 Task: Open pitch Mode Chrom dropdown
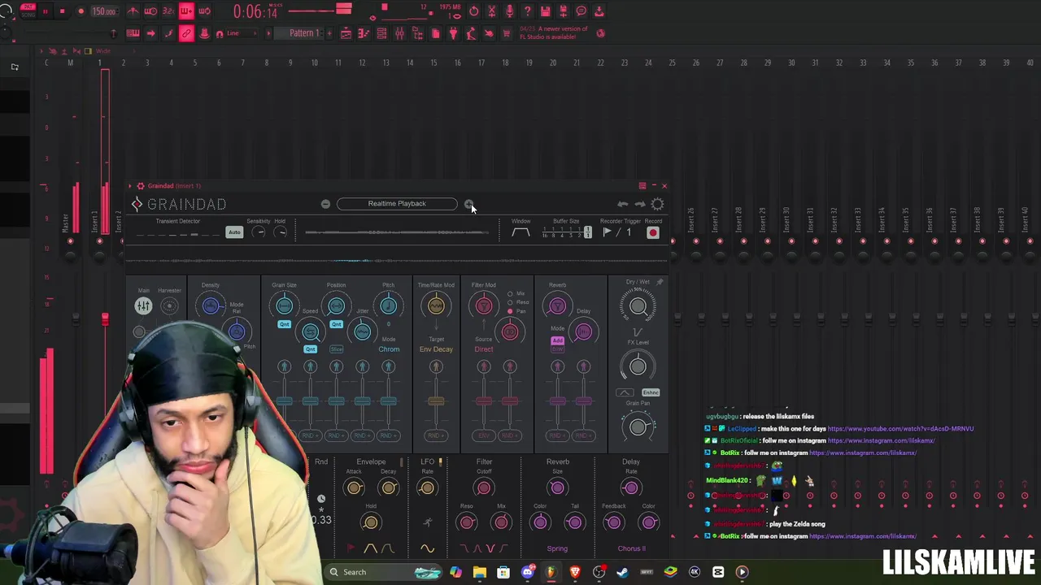click(389, 349)
